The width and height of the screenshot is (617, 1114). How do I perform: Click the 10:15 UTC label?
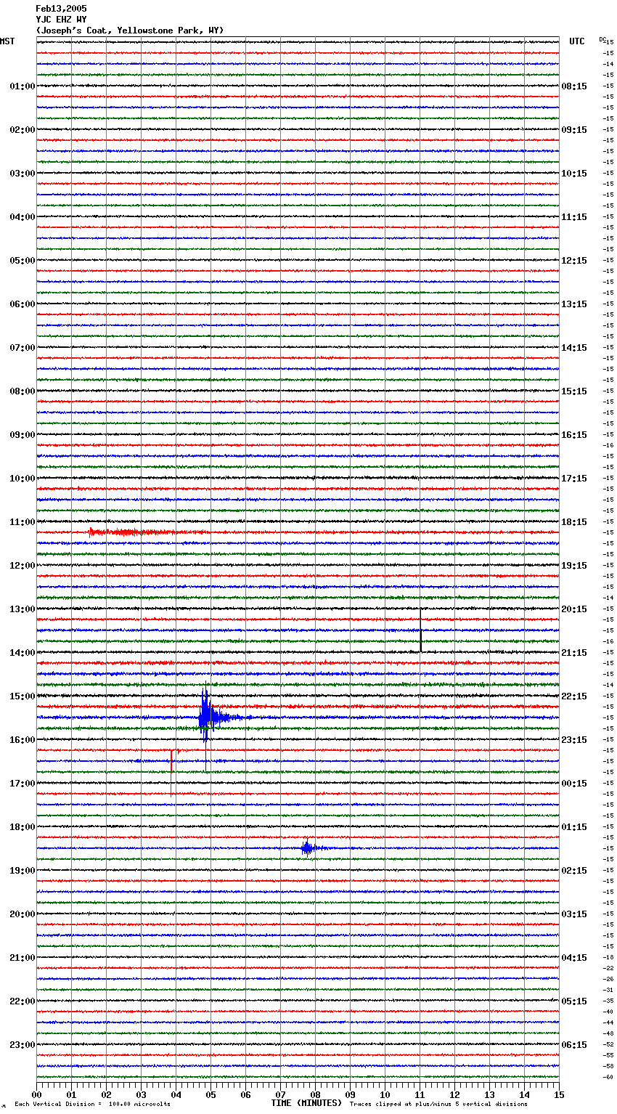574,174
